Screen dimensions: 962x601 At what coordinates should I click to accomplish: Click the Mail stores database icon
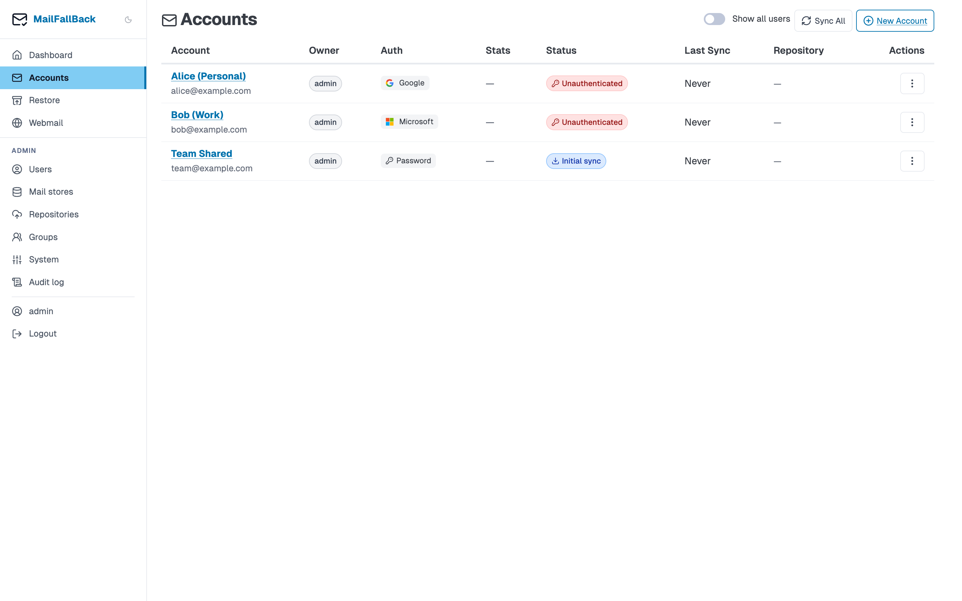(17, 192)
